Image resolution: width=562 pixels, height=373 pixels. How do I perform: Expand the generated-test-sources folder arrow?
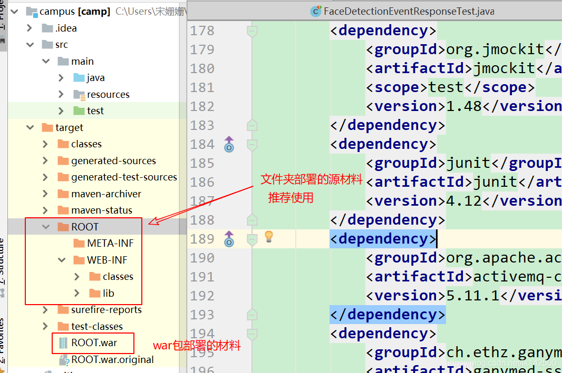pyautogui.click(x=45, y=177)
